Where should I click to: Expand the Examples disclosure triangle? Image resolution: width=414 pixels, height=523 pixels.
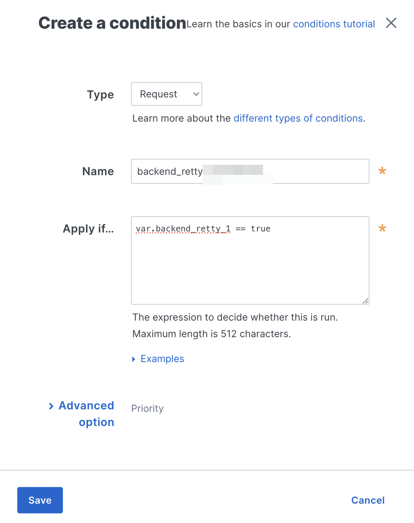point(134,359)
